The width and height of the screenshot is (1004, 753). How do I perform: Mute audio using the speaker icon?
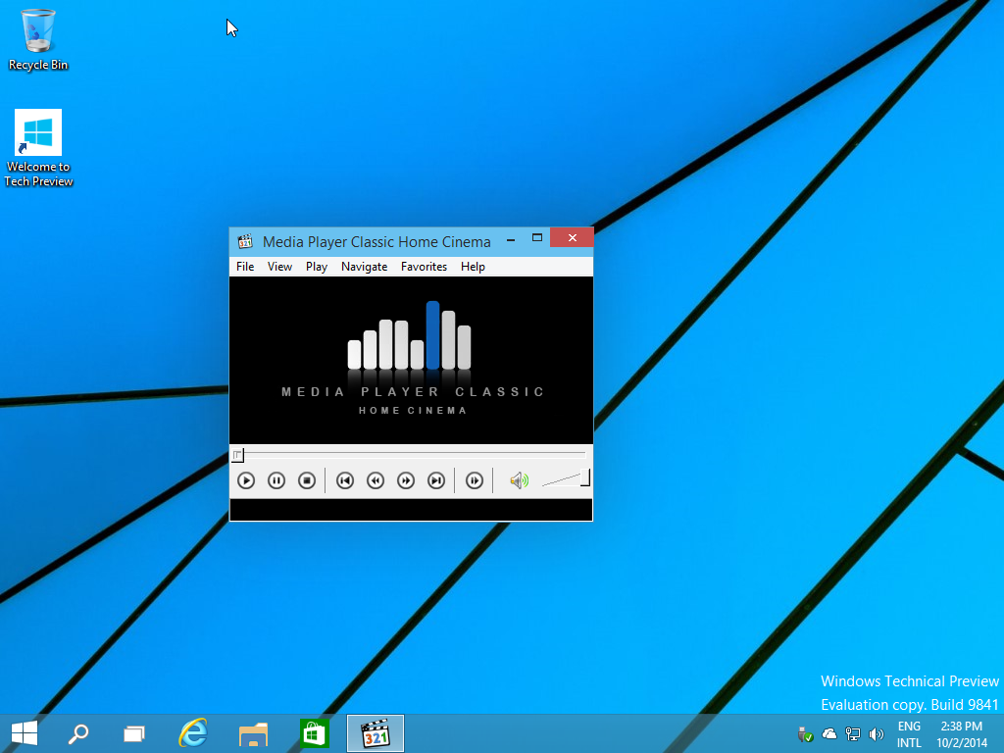point(520,480)
